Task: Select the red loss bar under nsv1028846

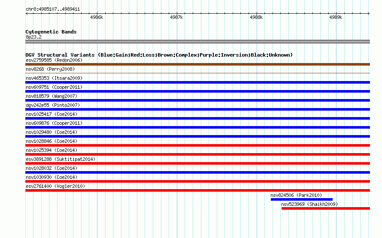Action: click(x=197, y=145)
